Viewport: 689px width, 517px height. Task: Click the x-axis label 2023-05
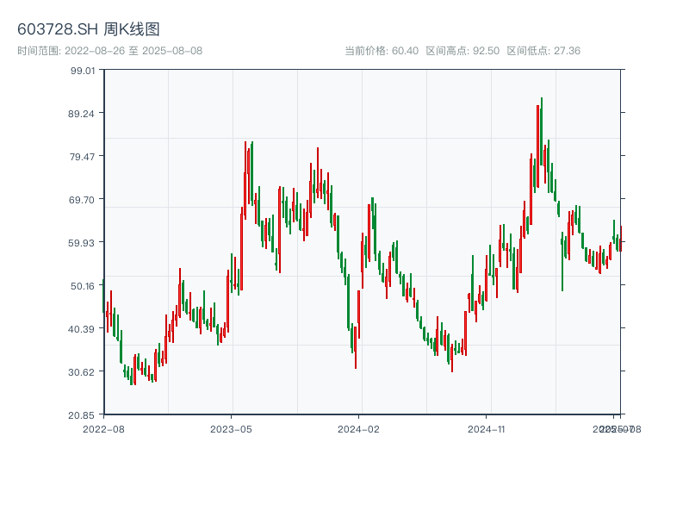pyautogui.click(x=231, y=429)
